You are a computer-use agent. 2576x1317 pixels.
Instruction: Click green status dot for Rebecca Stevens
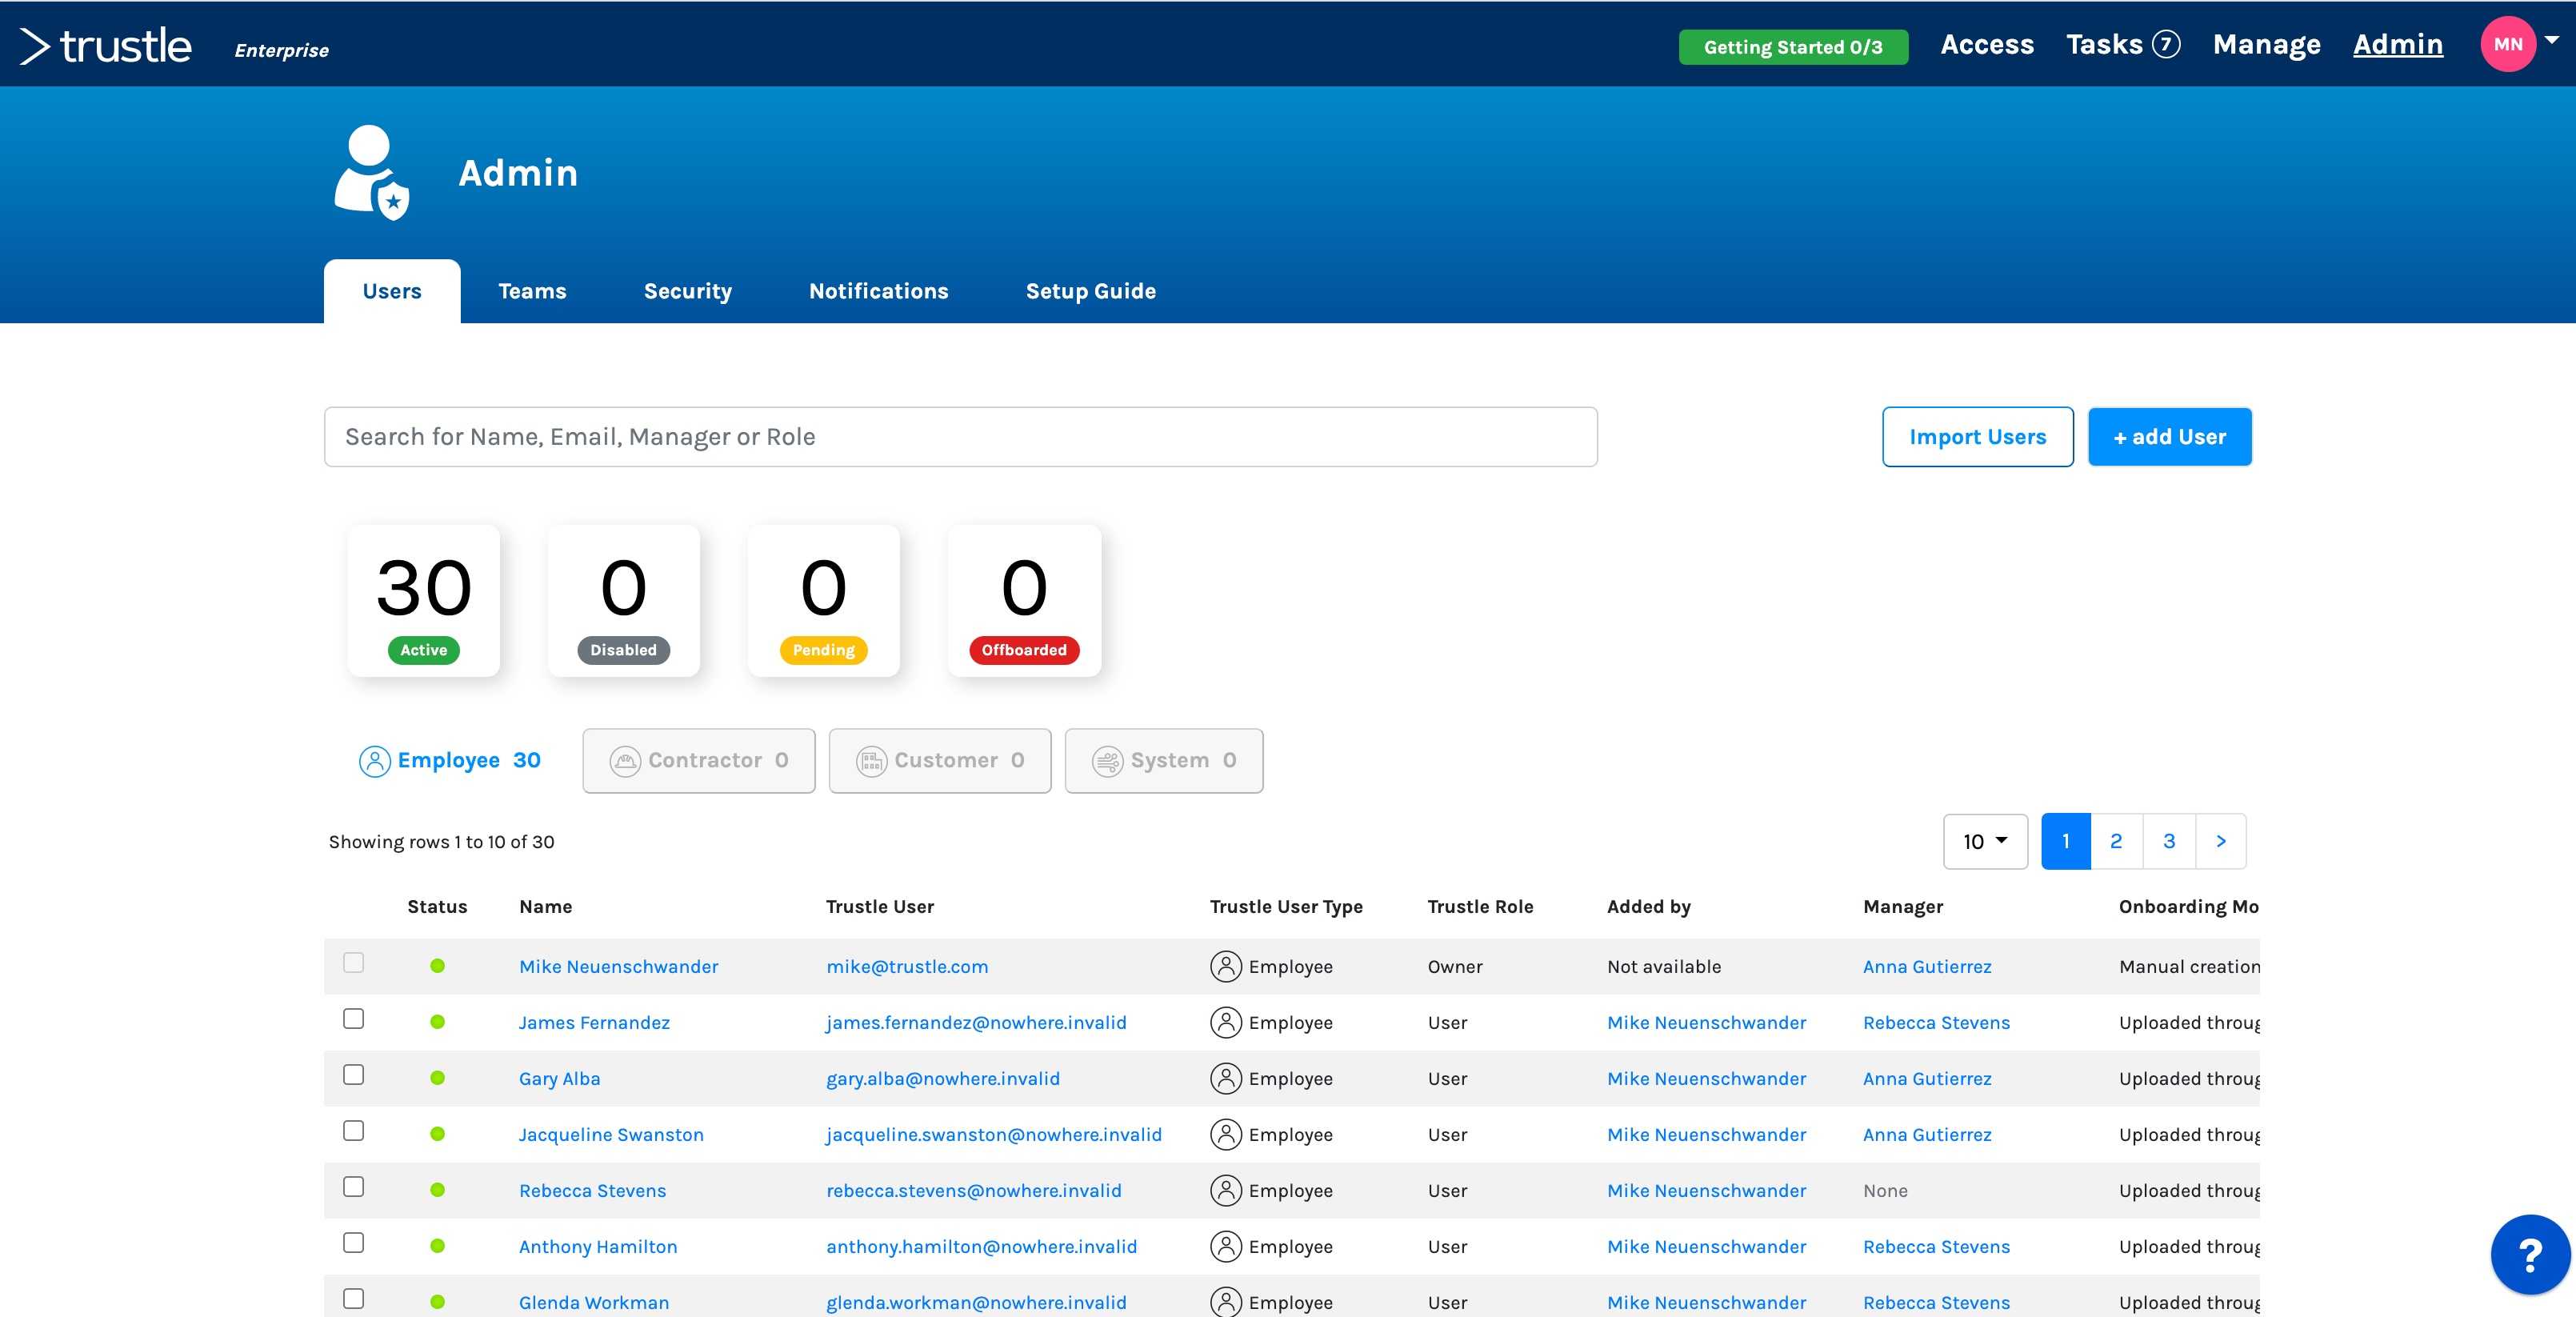[437, 1190]
